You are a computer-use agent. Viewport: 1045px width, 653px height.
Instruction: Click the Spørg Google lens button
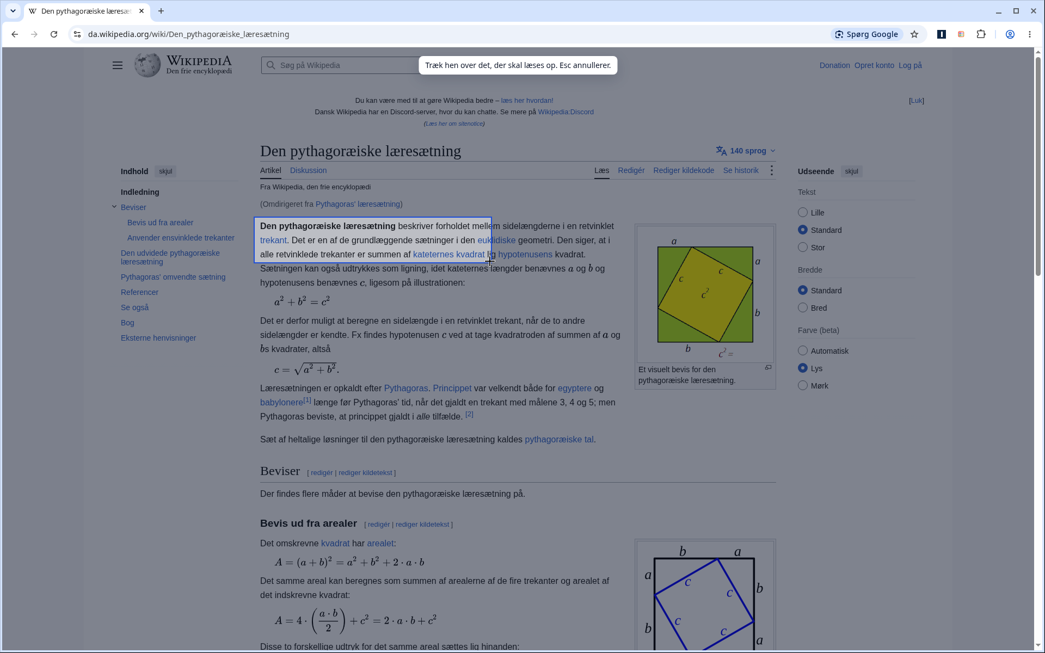(866, 34)
